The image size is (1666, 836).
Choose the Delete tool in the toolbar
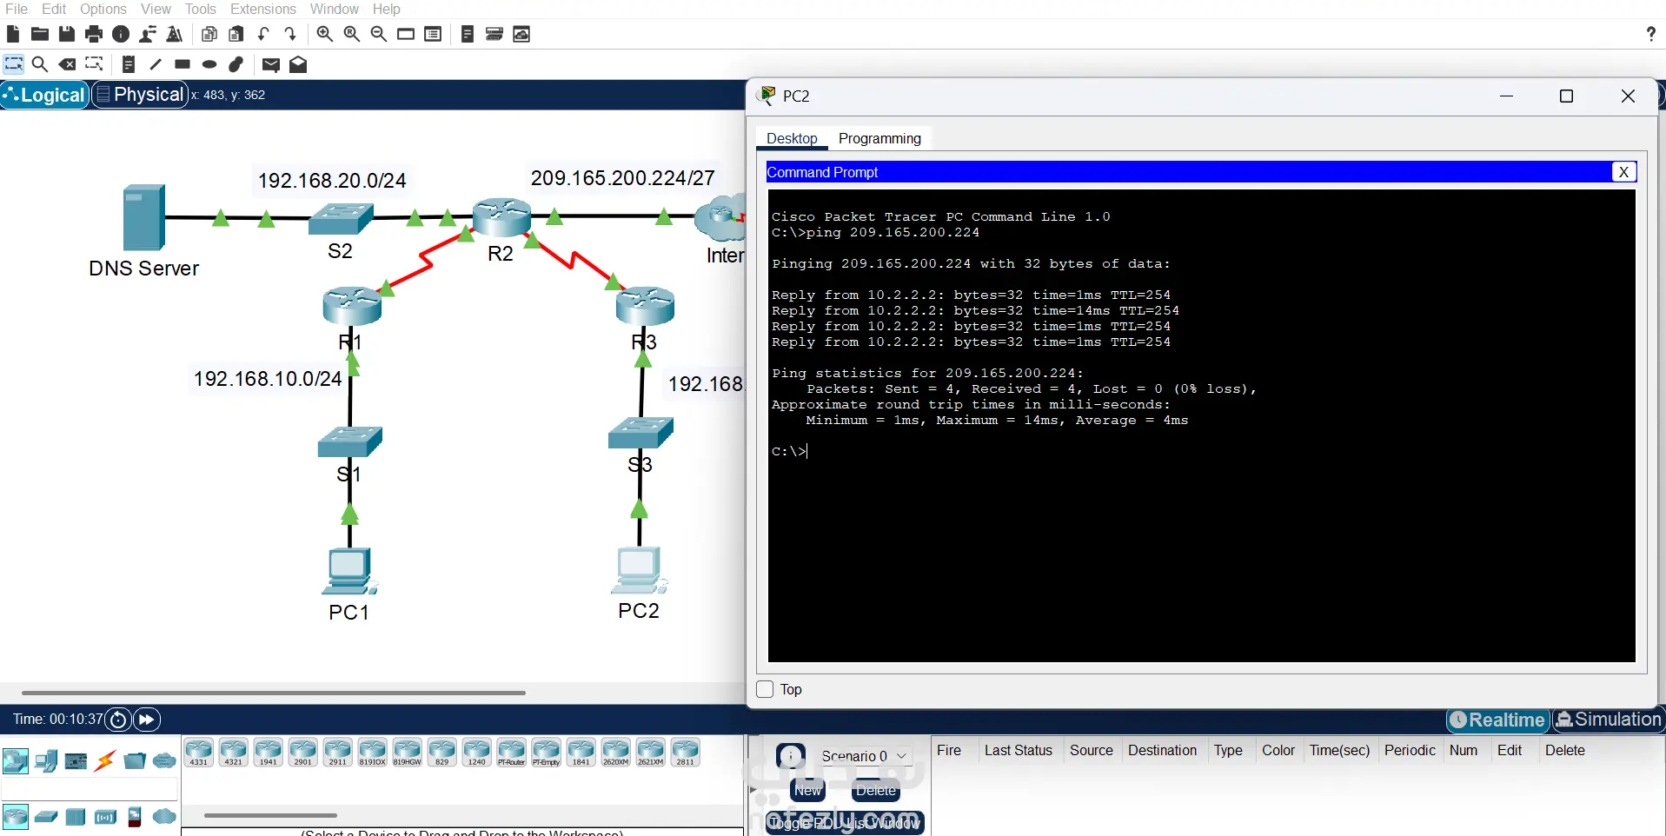tap(67, 64)
